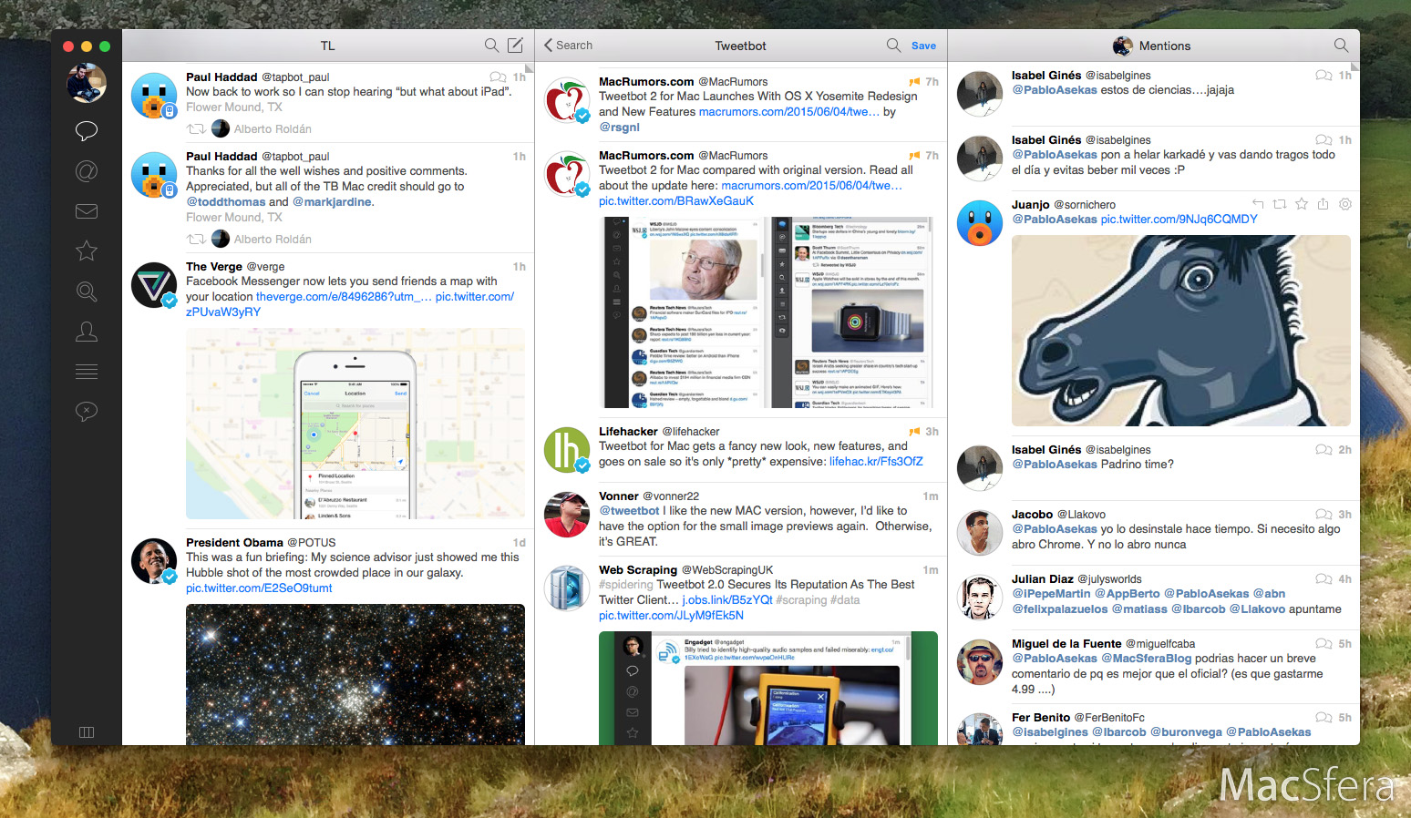
Task: Open the Facebook Messenger map image
Action: (x=355, y=424)
